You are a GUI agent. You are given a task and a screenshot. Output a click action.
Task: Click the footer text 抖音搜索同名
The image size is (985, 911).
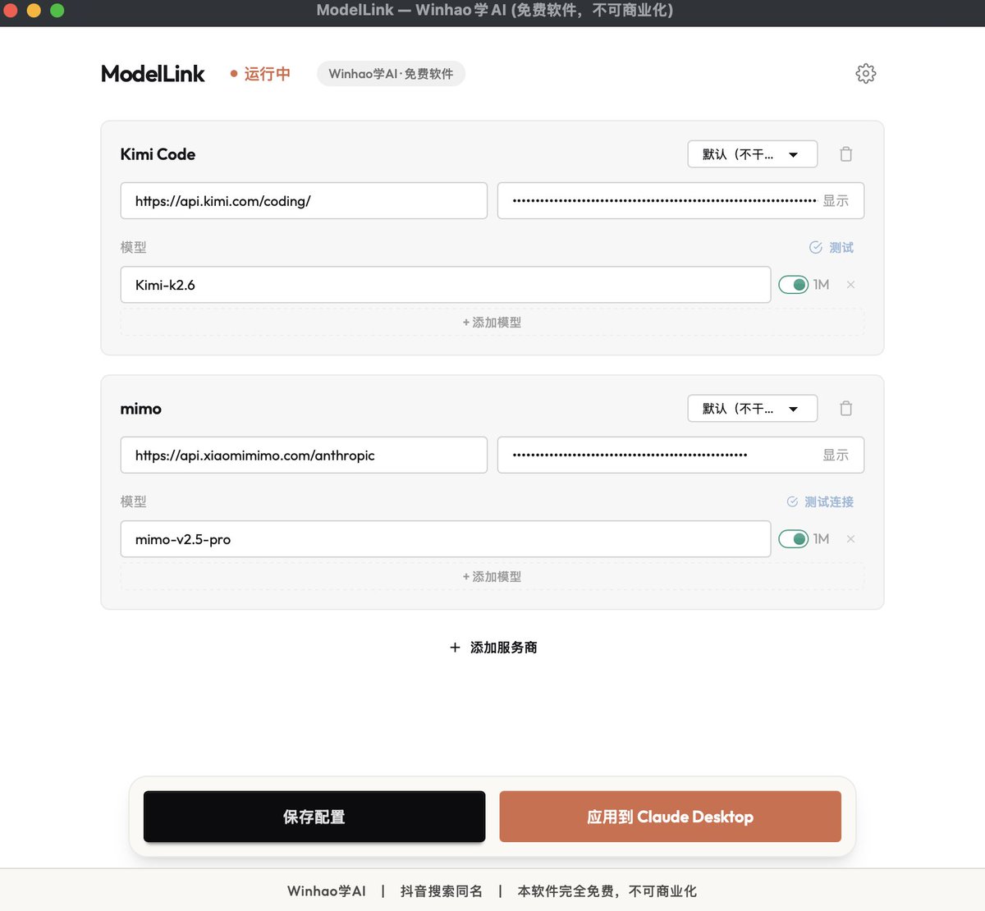coord(442,891)
